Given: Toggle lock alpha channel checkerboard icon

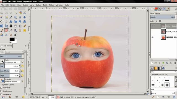Looking at the screenshot, I should pyautogui.click(x=160, y=21).
